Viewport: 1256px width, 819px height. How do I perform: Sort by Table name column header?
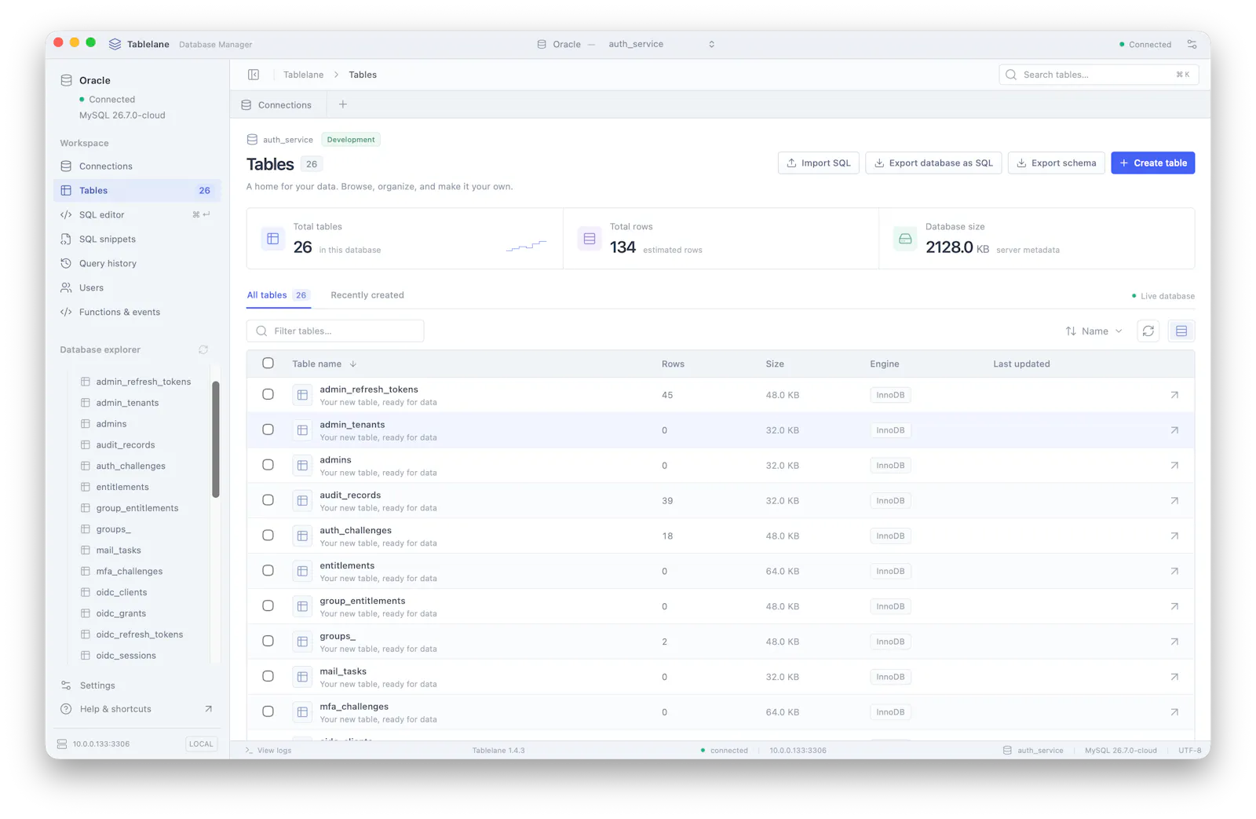(x=324, y=364)
